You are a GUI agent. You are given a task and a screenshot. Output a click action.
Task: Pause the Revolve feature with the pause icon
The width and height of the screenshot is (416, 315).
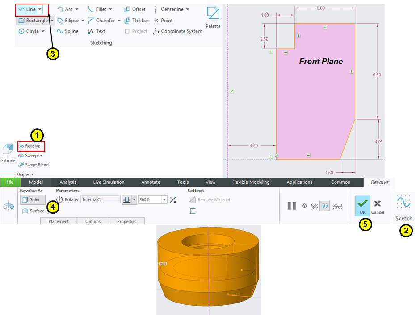pyautogui.click(x=292, y=206)
